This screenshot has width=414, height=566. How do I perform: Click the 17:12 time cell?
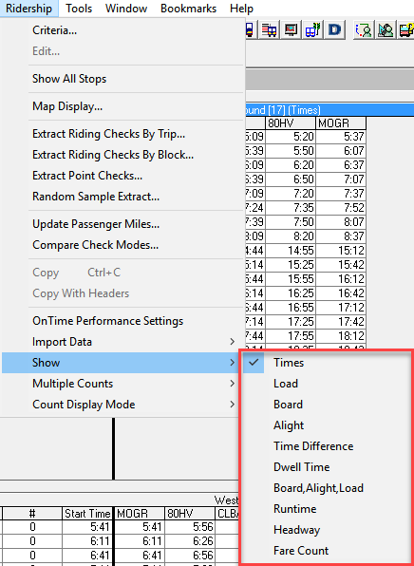pos(341,308)
